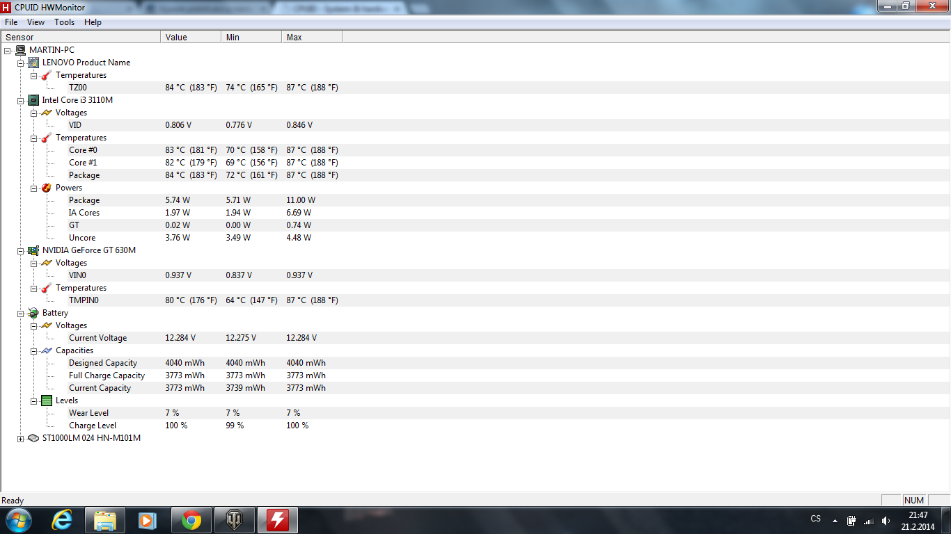The width and height of the screenshot is (951, 534).
Task: Open the Windows Start orb
Action: [17, 520]
